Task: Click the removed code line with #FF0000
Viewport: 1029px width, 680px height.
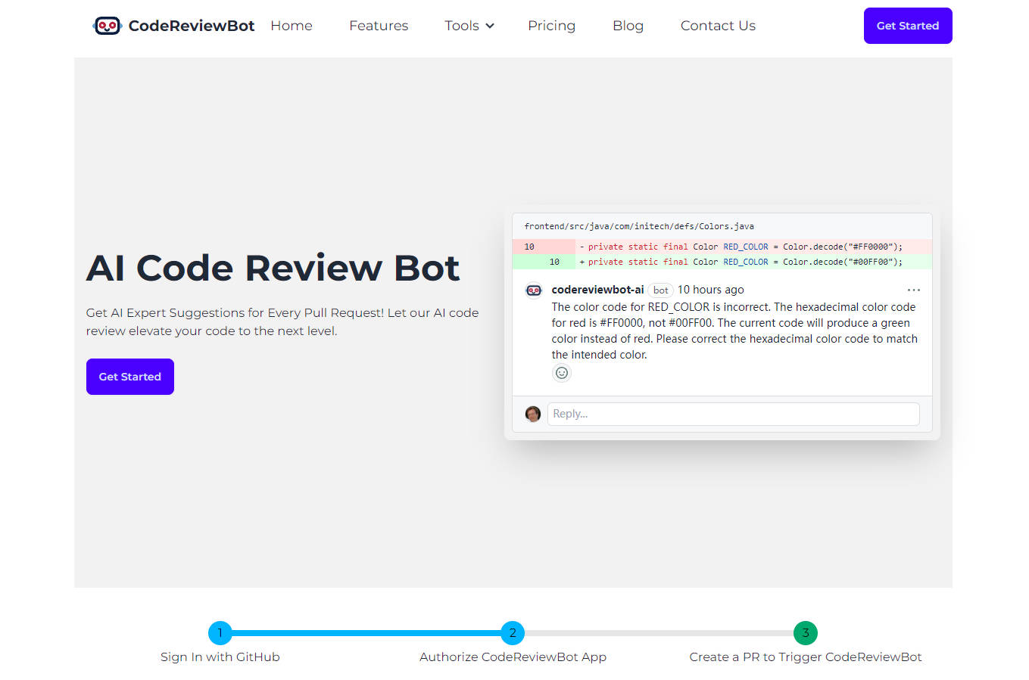Action: (x=722, y=247)
